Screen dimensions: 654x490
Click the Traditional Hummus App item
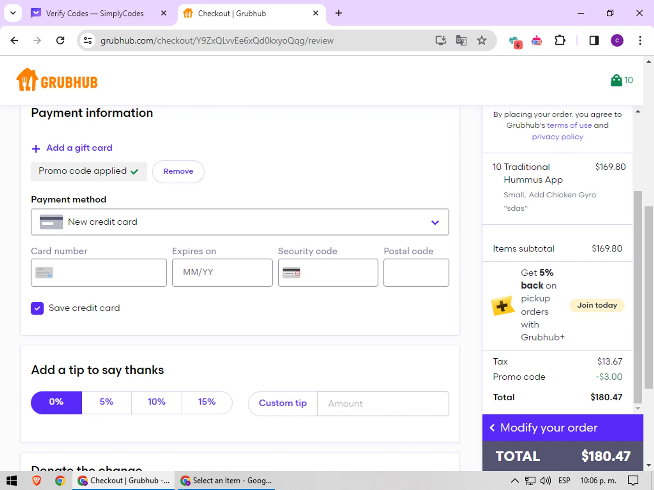click(x=533, y=173)
